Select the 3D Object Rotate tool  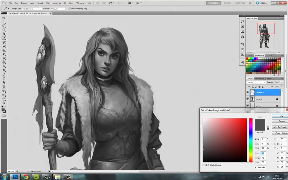coord(4,91)
